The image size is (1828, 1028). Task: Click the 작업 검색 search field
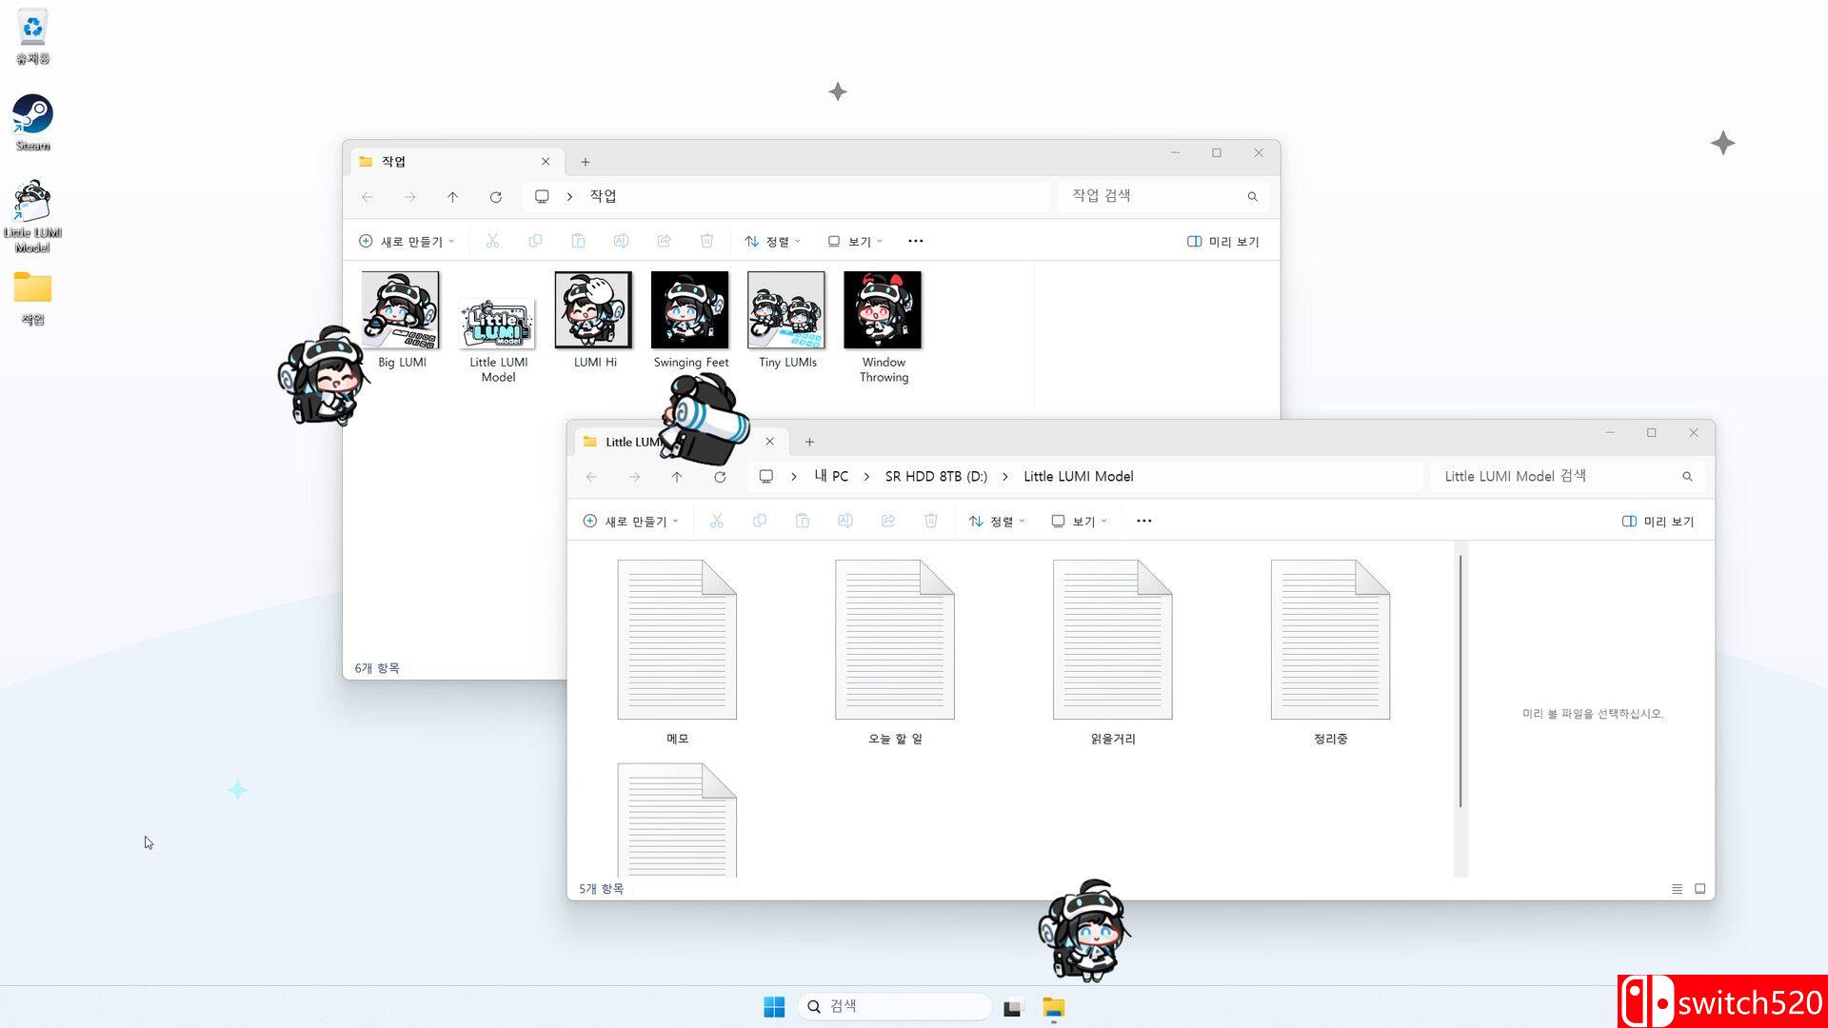[x=1163, y=196]
